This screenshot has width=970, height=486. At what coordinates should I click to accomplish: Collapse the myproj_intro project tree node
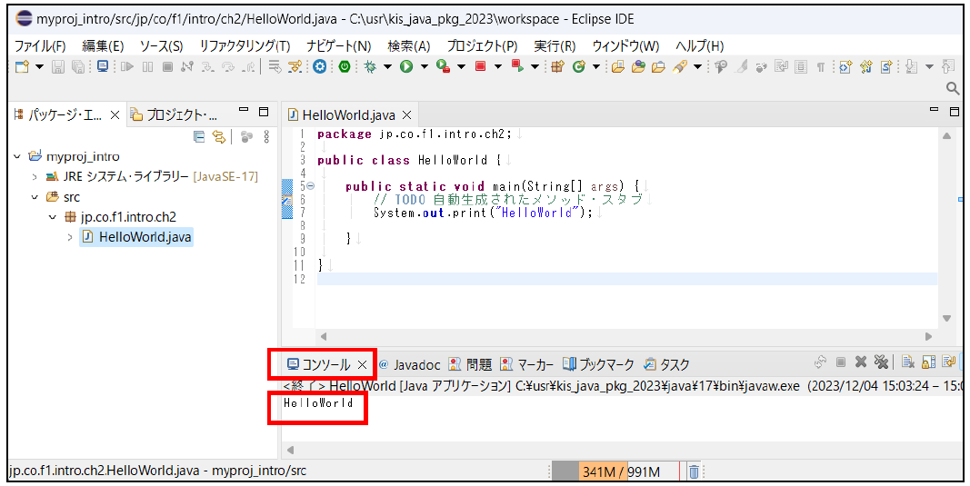point(17,156)
